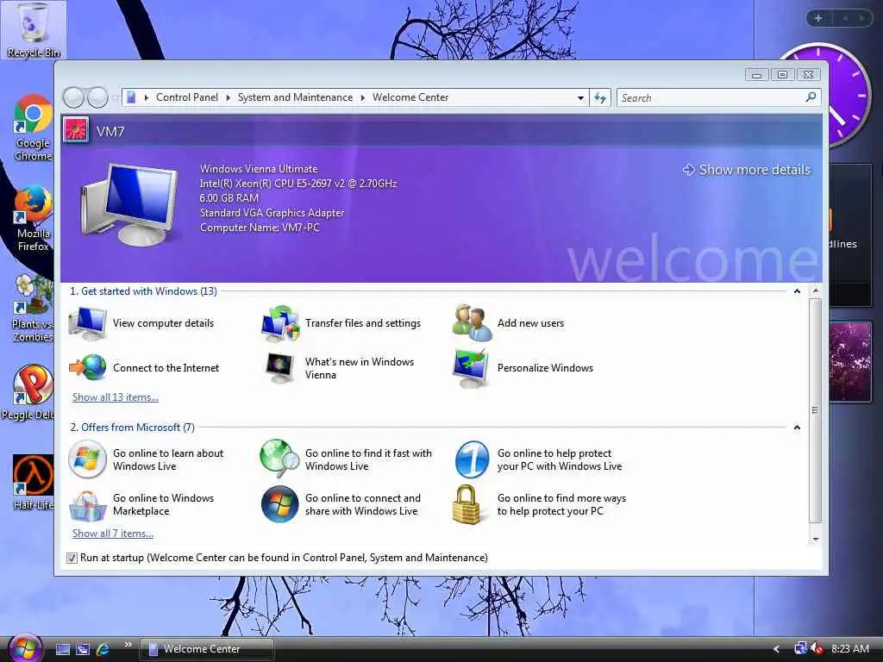883x662 pixels.
Task: Open the Personalize Windows icon
Action: tap(471, 368)
